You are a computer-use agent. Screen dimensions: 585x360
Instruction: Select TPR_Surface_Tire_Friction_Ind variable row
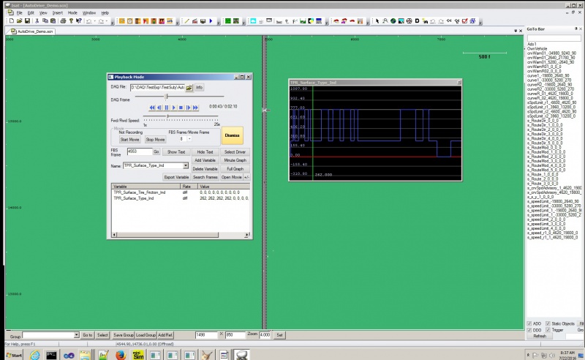coord(181,192)
